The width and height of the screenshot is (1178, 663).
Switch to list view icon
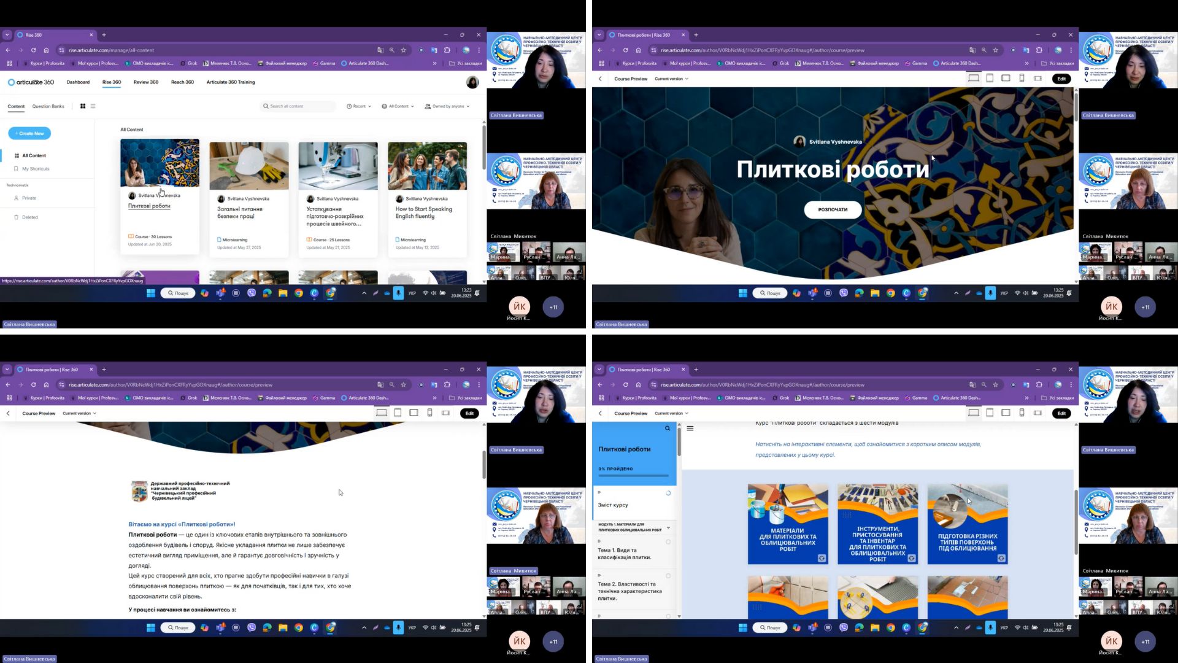tap(93, 106)
